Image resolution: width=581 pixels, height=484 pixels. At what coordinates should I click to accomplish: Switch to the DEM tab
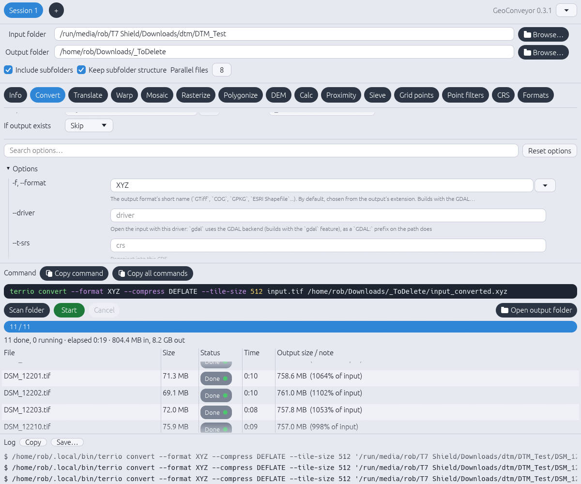(278, 95)
